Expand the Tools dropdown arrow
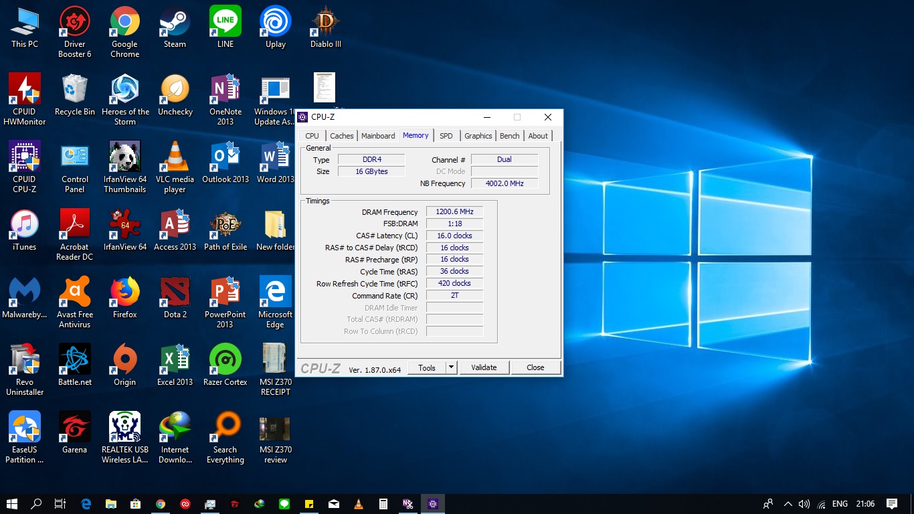The width and height of the screenshot is (914, 514). click(x=451, y=367)
